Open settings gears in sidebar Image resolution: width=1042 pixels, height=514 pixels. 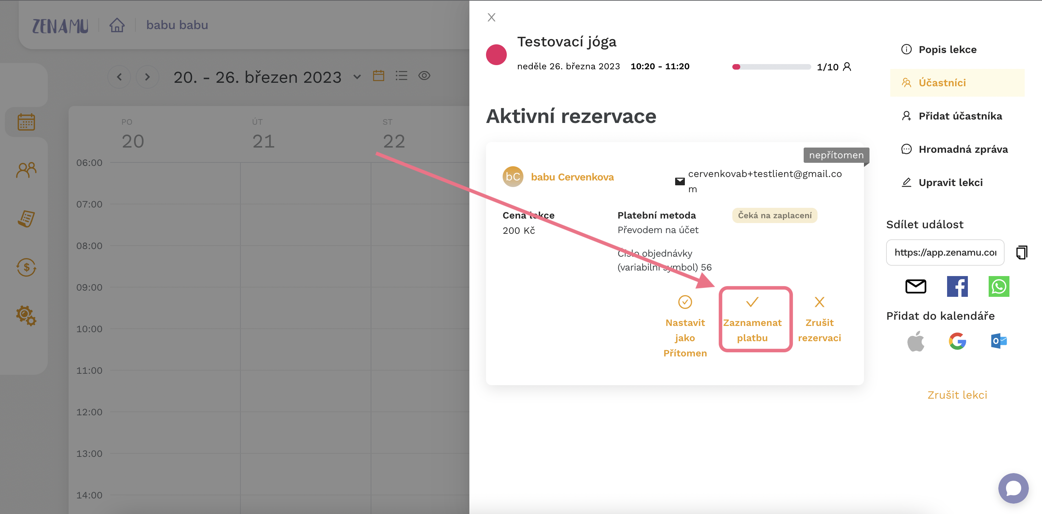coord(26,316)
